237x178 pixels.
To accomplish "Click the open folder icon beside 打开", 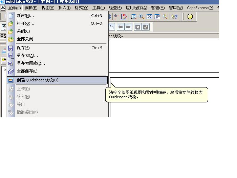I will (11, 24).
